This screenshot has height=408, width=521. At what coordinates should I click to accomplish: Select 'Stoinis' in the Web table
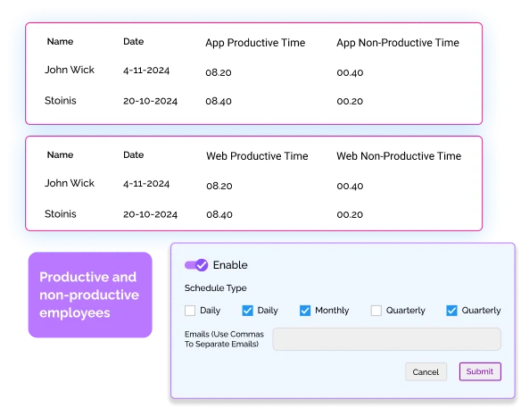(x=61, y=213)
